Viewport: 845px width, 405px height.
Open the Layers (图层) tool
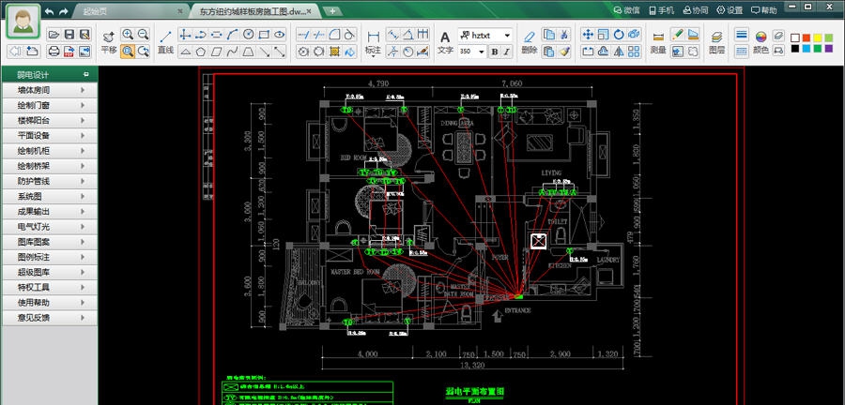716,42
